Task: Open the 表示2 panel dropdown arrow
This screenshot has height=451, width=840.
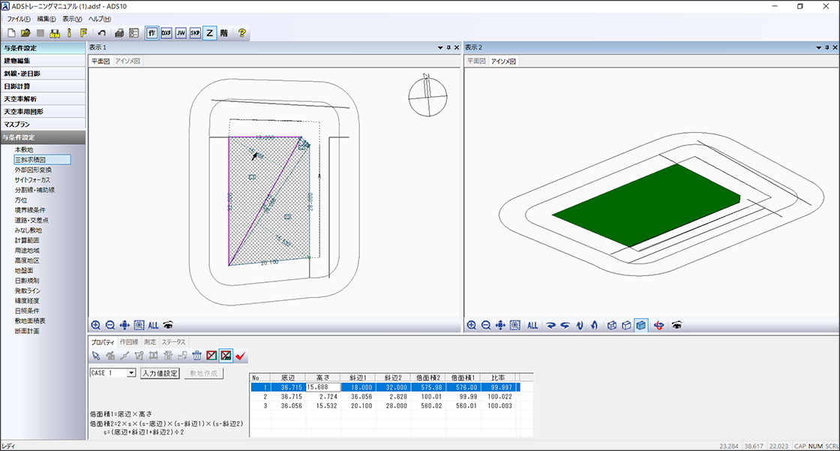Action: [x=818, y=48]
